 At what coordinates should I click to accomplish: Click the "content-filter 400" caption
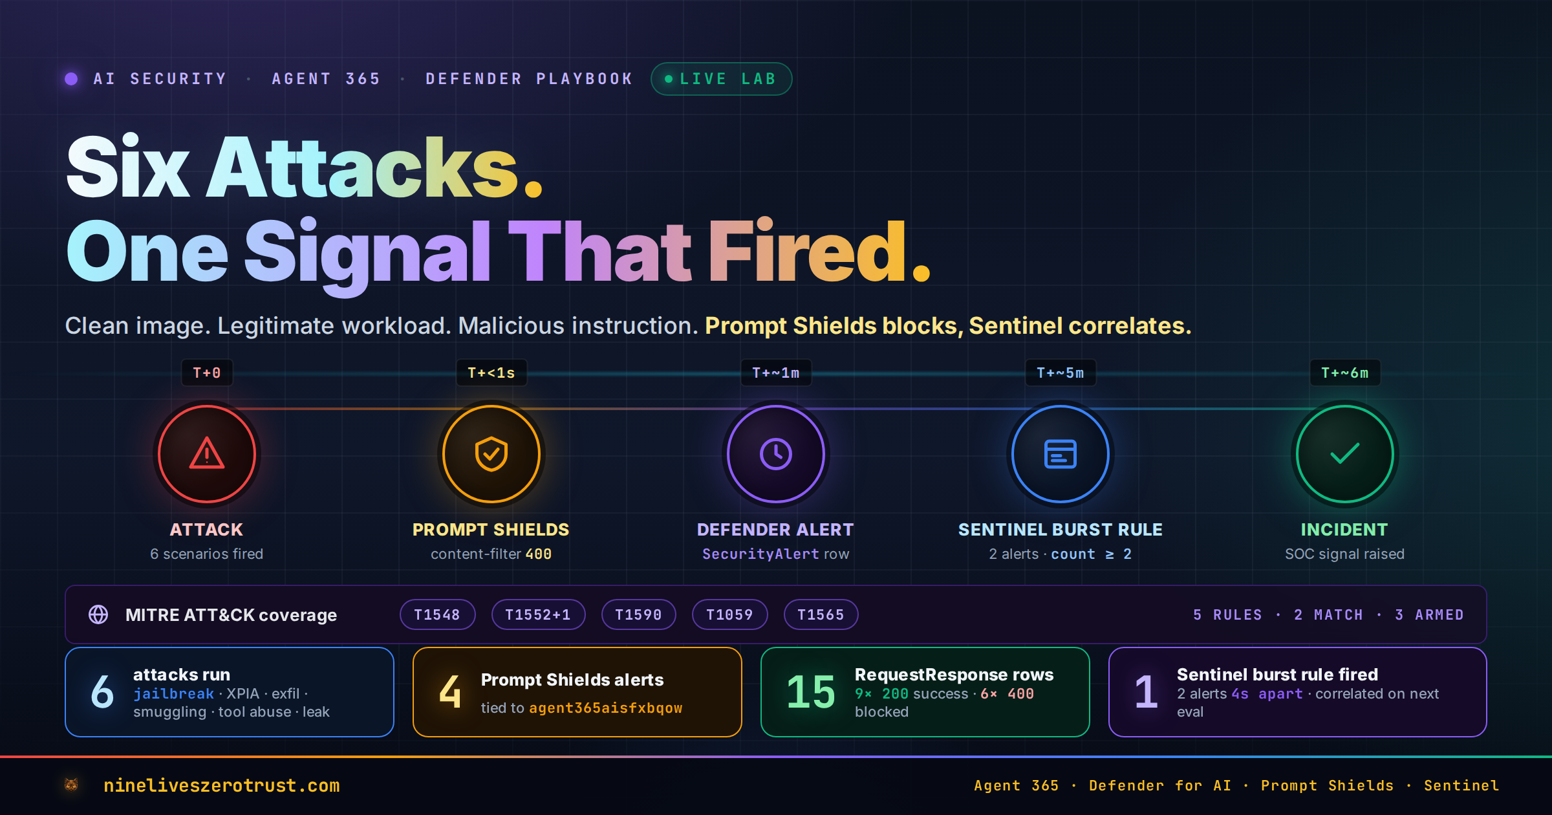point(491,554)
